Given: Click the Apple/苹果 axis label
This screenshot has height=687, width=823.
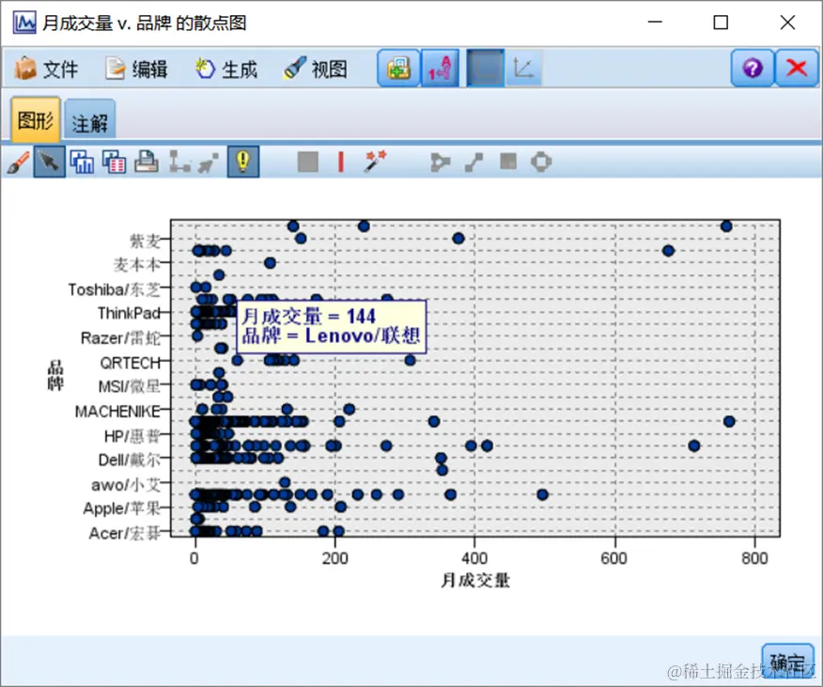Looking at the screenshot, I should click(122, 508).
